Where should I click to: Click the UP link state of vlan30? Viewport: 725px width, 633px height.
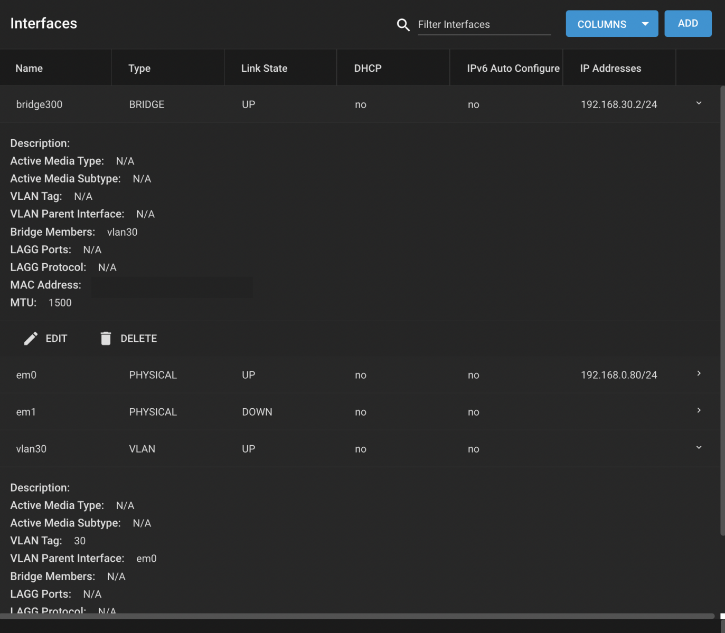click(249, 449)
